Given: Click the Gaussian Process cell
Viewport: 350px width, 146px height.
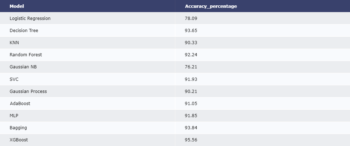Looking at the screenshot, I should pyautogui.click(x=28, y=92).
